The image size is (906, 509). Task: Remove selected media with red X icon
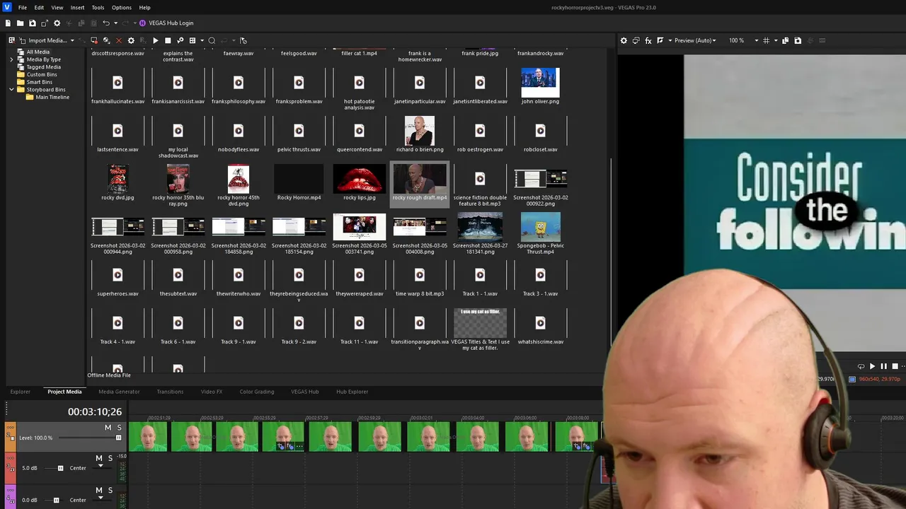coord(118,40)
